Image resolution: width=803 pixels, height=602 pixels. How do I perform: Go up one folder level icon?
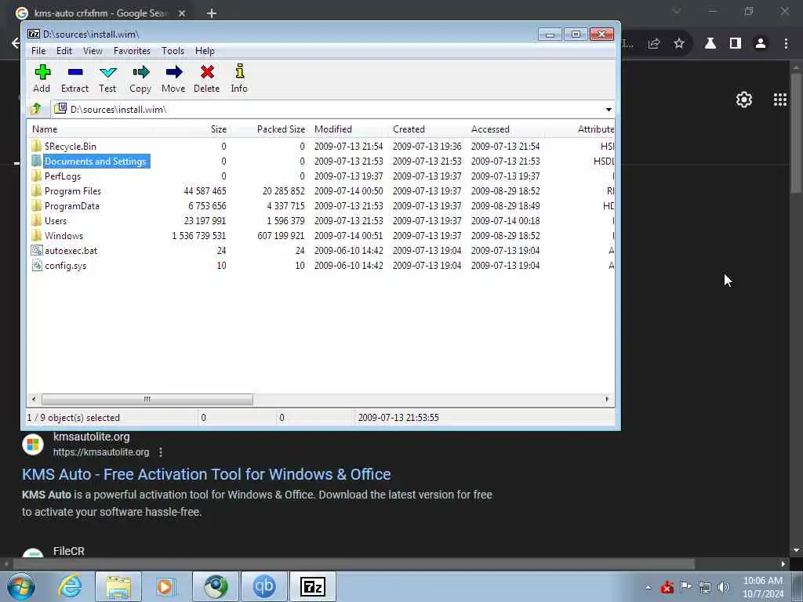click(x=36, y=108)
